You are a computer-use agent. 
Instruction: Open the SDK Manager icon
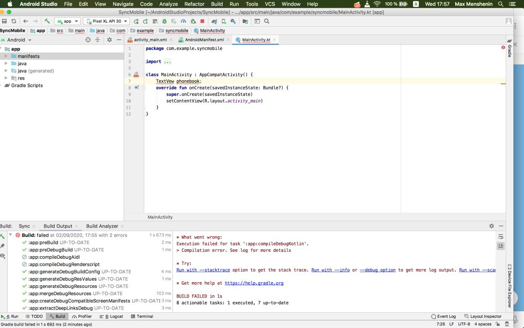coord(233,21)
